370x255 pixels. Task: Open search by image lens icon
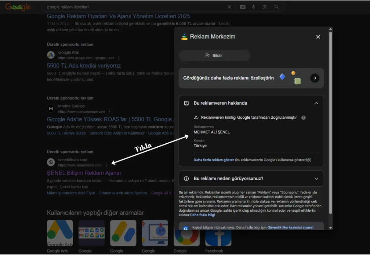[x=265, y=7]
